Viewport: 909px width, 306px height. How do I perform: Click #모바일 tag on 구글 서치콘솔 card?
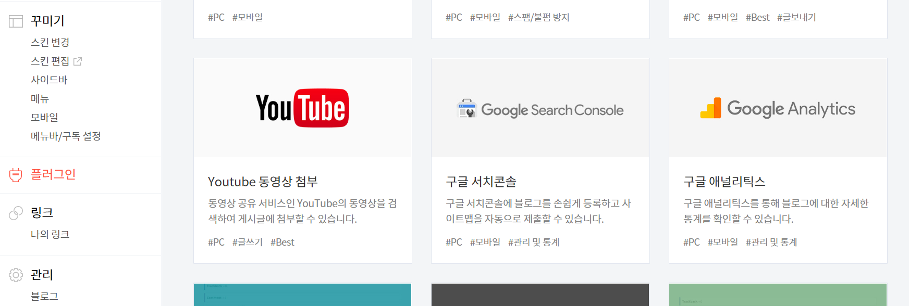tap(485, 243)
